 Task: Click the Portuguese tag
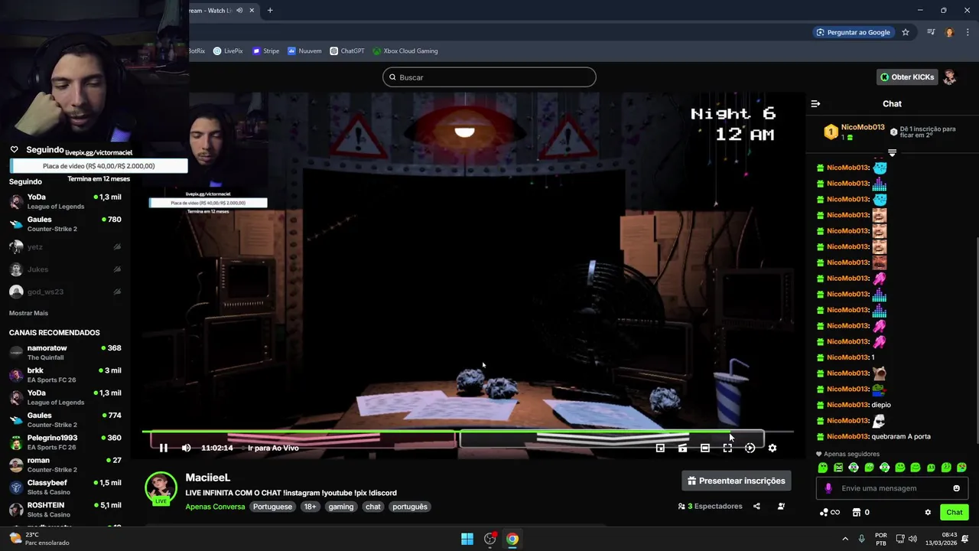[272, 507]
